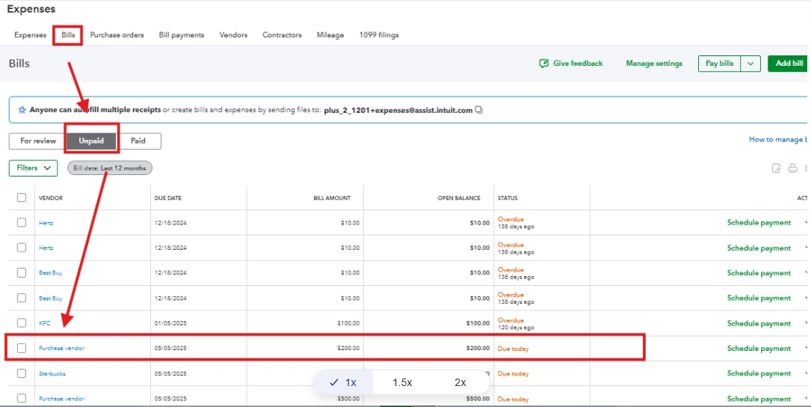Image resolution: width=811 pixels, height=407 pixels.
Task: Select the 1x zoom option
Action: coord(343,382)
